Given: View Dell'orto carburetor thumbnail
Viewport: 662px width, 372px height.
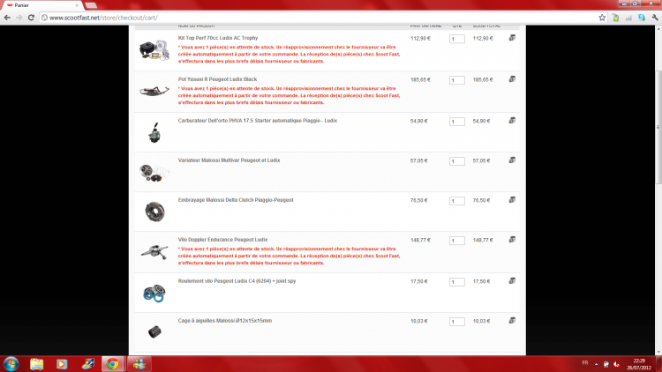Looking at the screenshot, I should point(154,132).
